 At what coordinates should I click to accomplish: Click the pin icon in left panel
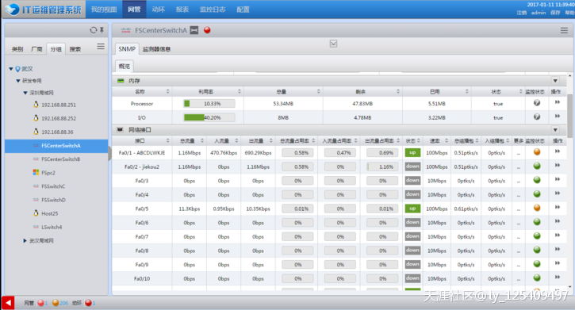tap(102, 30)
